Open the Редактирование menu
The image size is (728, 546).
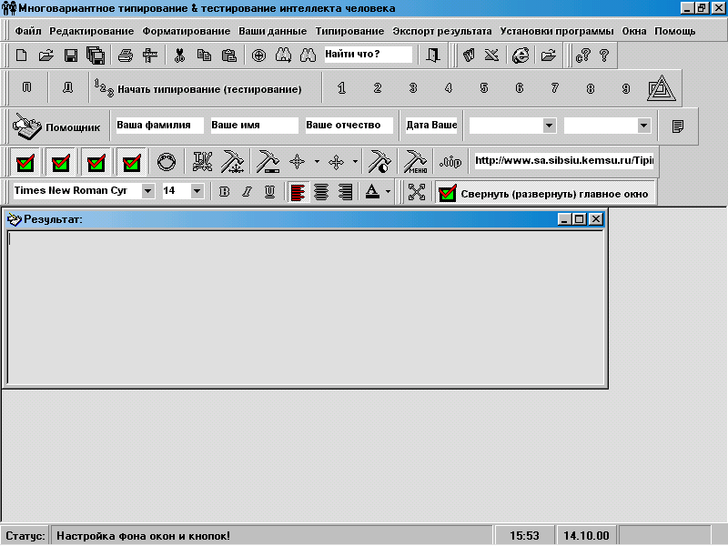(x=92, y=31)
